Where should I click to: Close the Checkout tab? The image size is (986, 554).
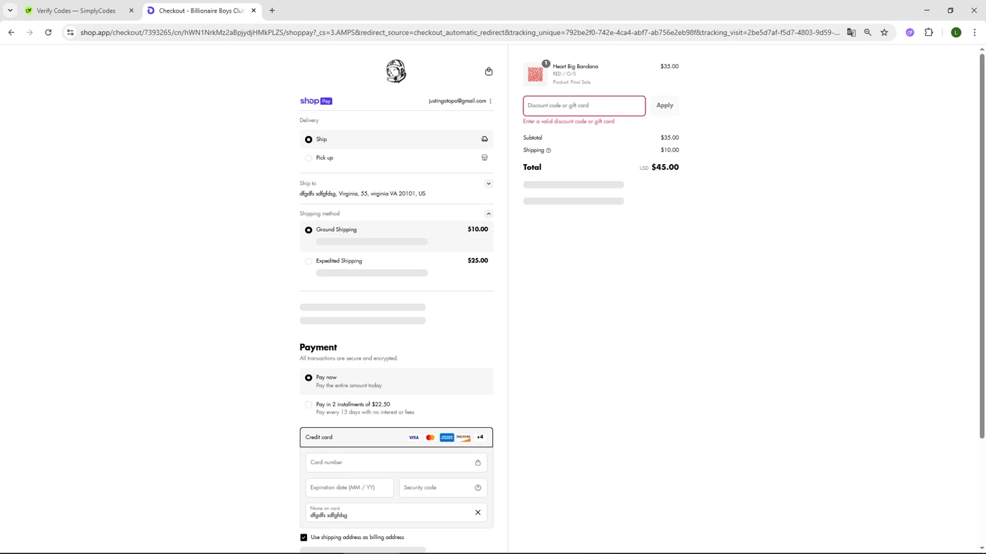(254, 11)
